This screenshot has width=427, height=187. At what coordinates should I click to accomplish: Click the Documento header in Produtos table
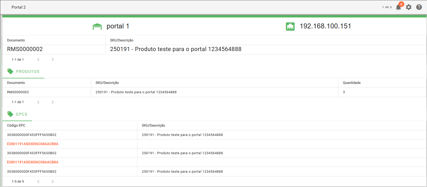pos(16,83)
